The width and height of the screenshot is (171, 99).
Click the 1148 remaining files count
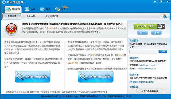[121, 55]
